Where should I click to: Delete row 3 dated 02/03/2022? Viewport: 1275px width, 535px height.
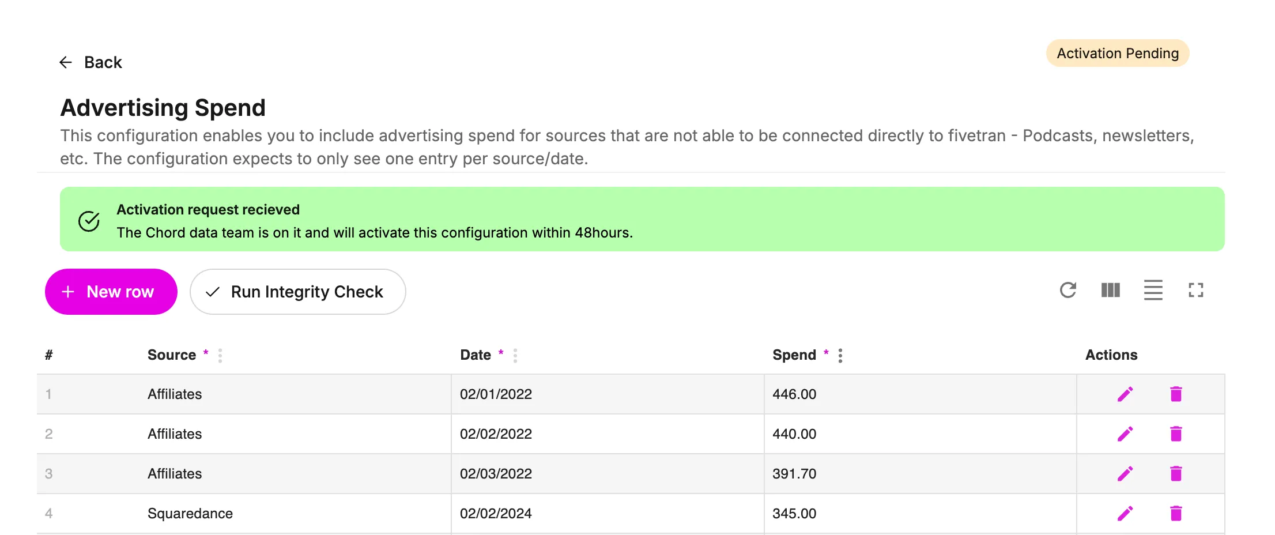1176,474
